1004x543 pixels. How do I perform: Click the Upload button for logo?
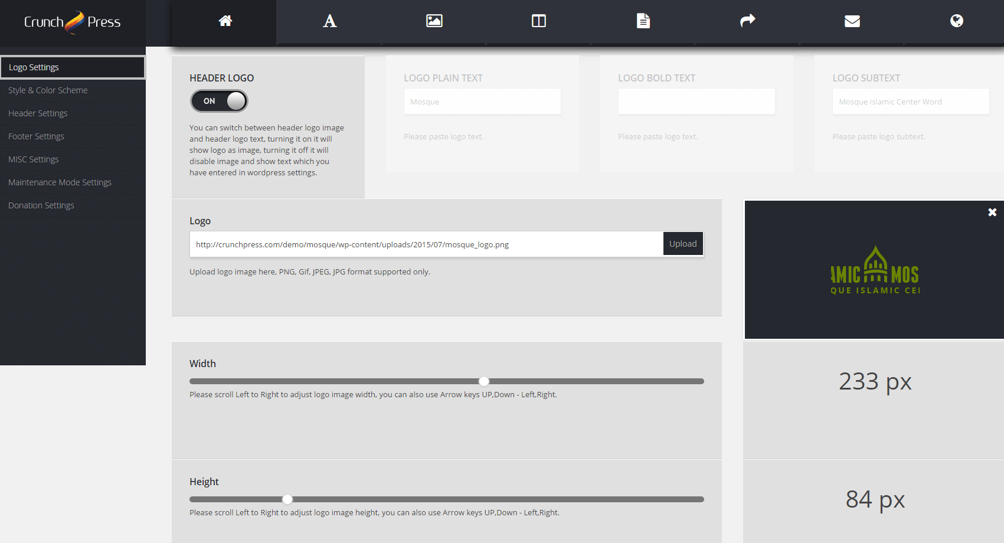click(683, 244)
